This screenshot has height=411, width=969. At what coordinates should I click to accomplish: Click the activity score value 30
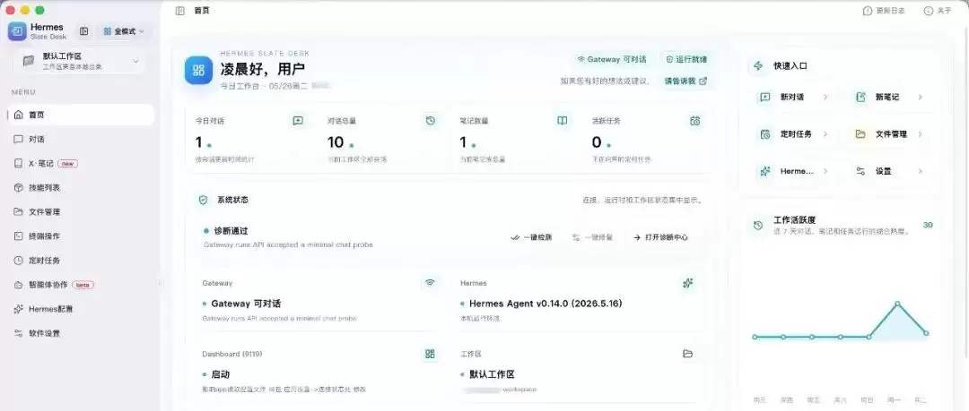pyautogui.click(x=928, y=225)
